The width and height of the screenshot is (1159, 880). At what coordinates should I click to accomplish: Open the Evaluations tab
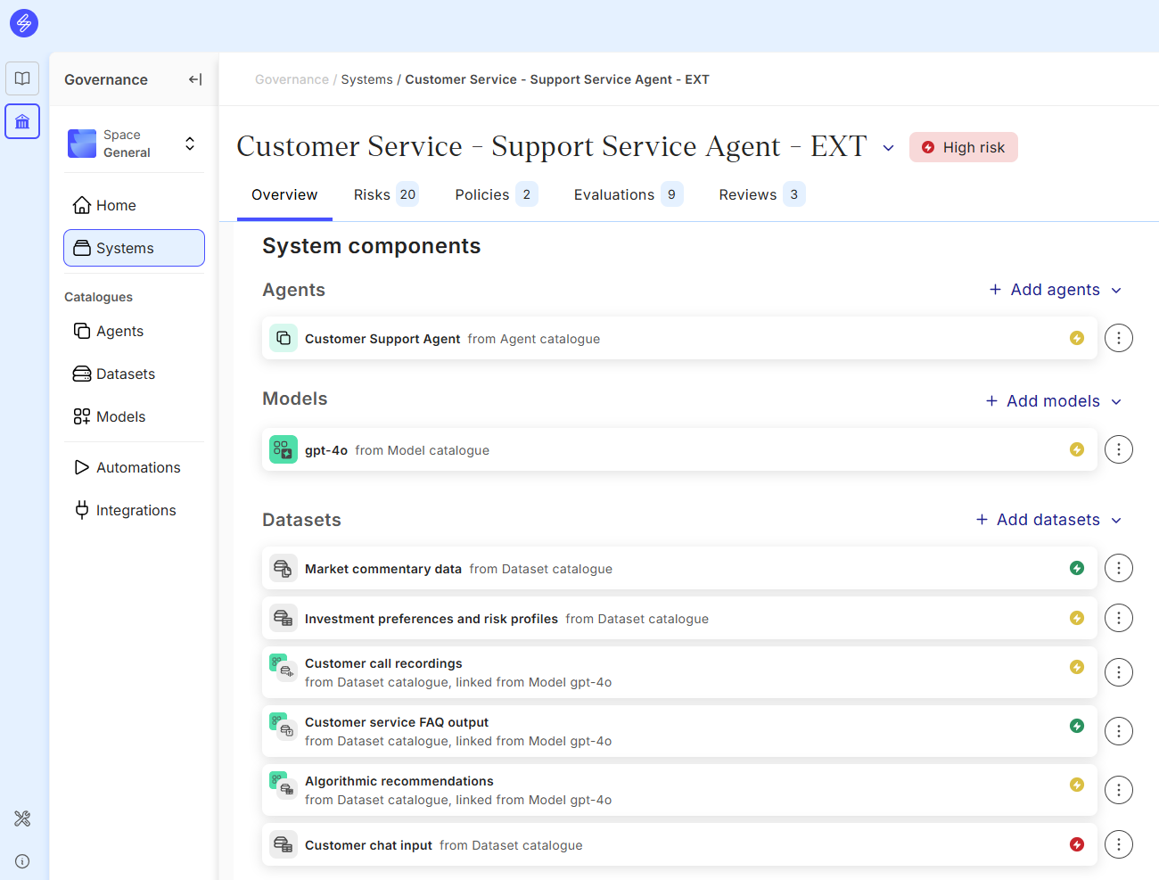(628, 194)
